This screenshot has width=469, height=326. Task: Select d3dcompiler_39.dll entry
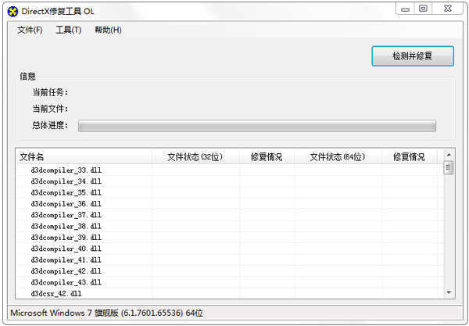(x=66, y=237)
